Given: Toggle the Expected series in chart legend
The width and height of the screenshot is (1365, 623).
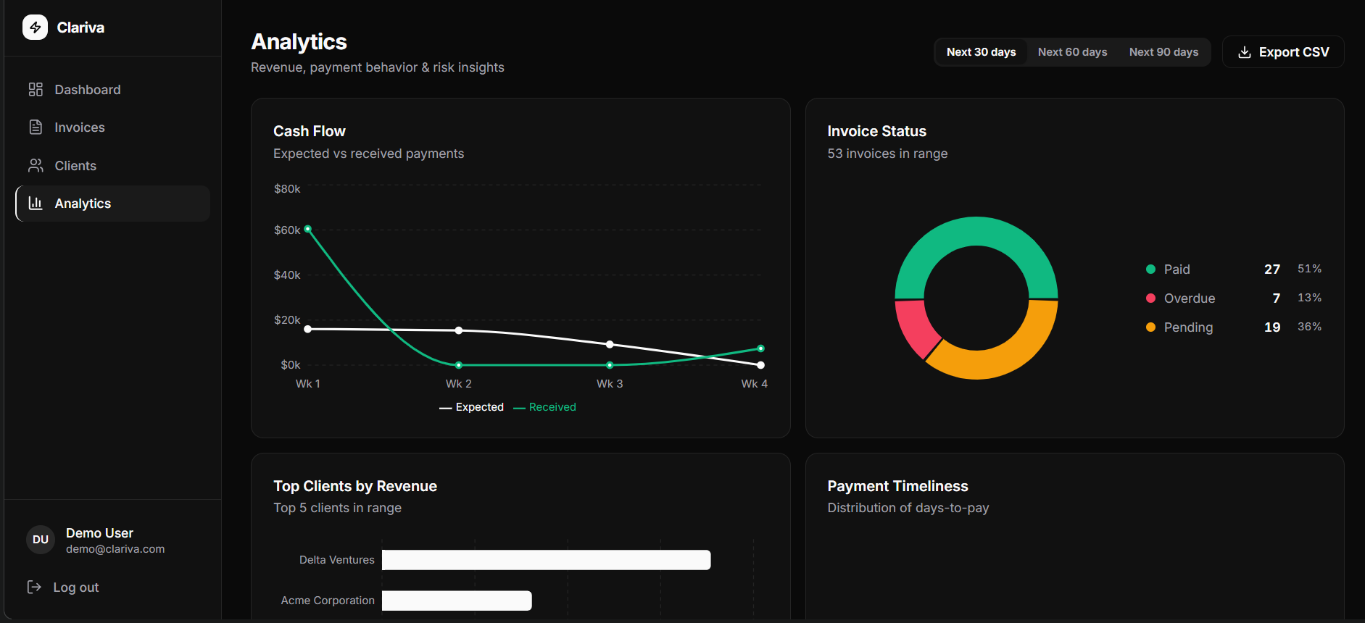Looking at the screenshot, I should point(471,407).
